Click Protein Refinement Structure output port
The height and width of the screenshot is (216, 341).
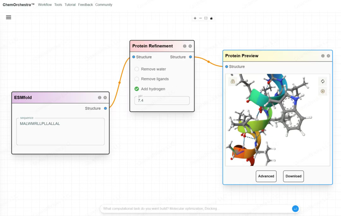click(x=190, y=57)
